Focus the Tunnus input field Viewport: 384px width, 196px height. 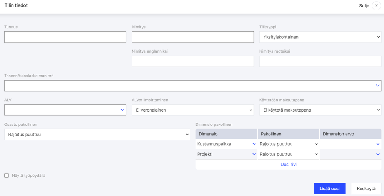click(x=65, y=37)
